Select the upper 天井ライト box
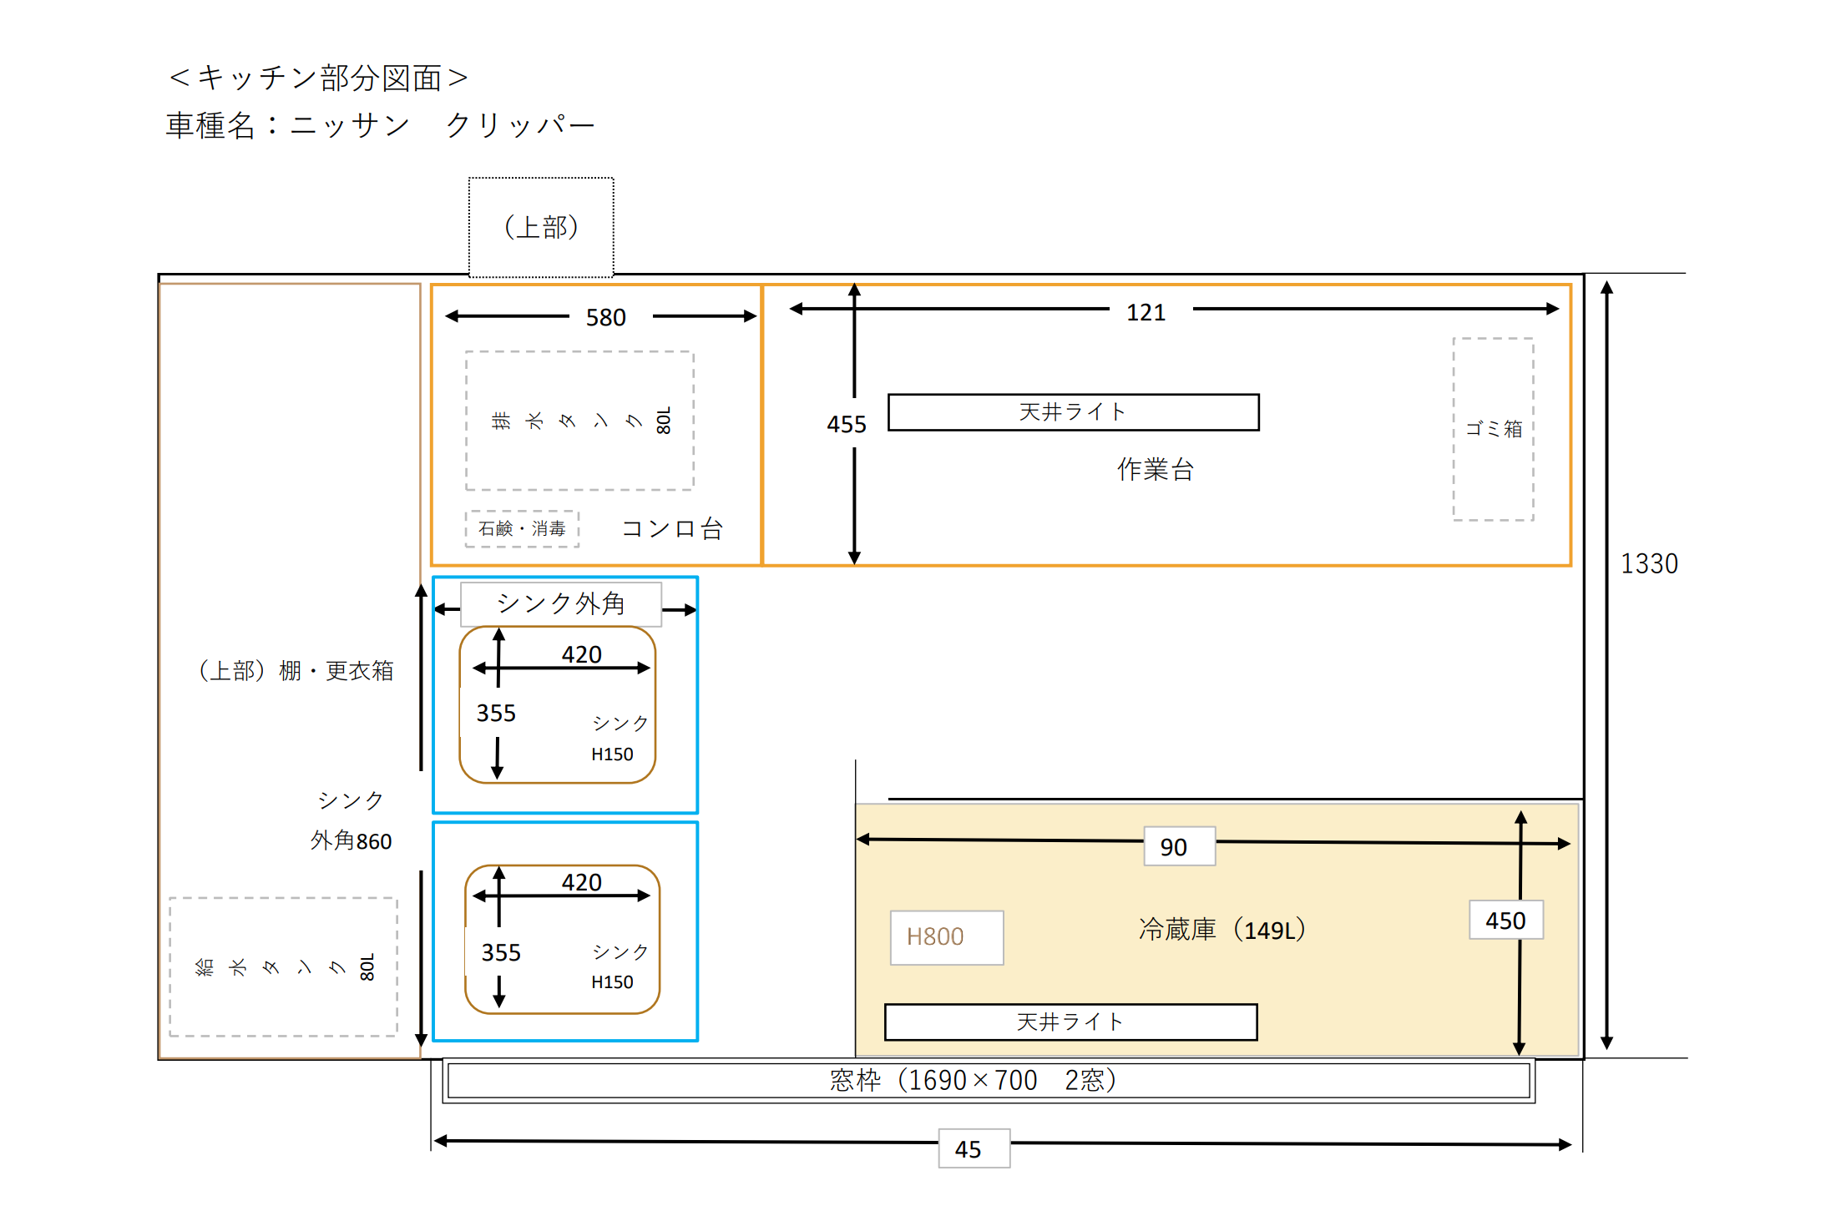This screenshot has width=1831, height=1226. 1073,412
